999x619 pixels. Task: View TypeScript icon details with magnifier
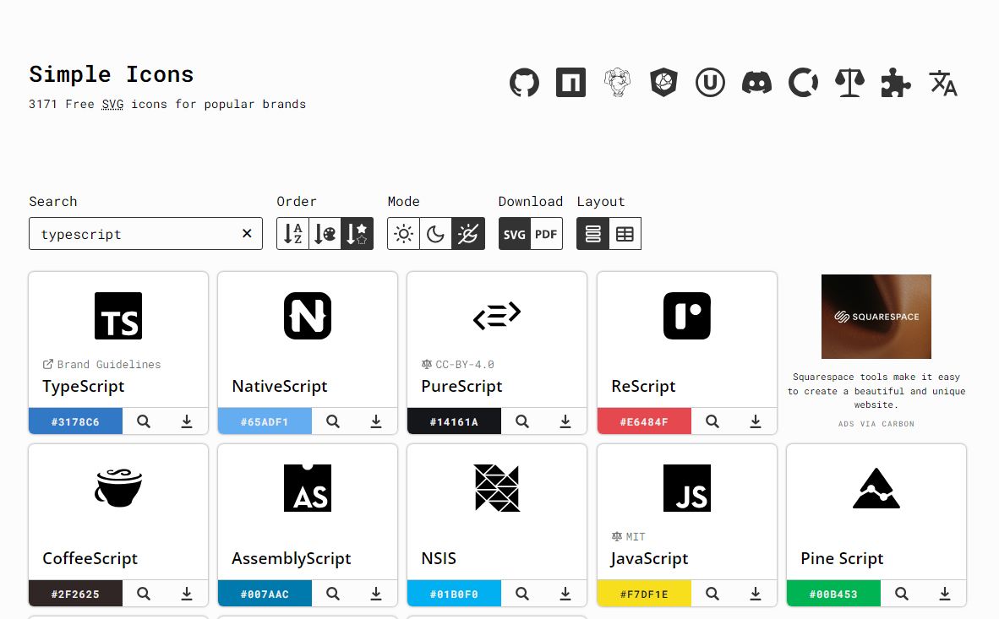pyautogui.click(x=144, y=421)
